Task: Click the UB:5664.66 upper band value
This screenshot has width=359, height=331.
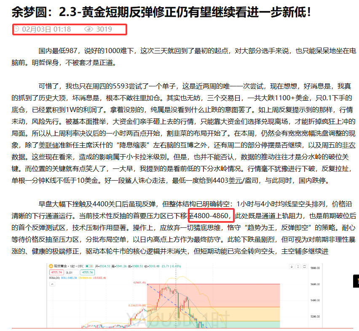Action: 85,278
